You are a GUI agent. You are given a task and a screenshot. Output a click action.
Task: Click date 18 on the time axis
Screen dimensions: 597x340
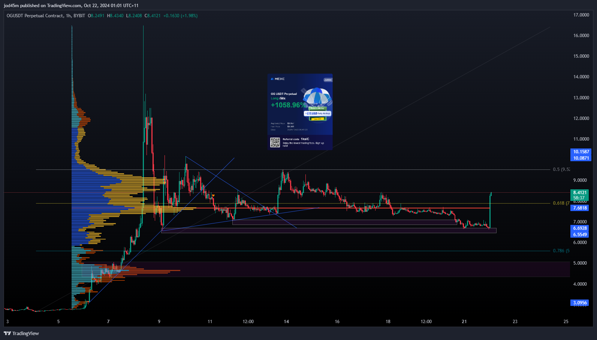pyautogui.click(x=388, y=322)
